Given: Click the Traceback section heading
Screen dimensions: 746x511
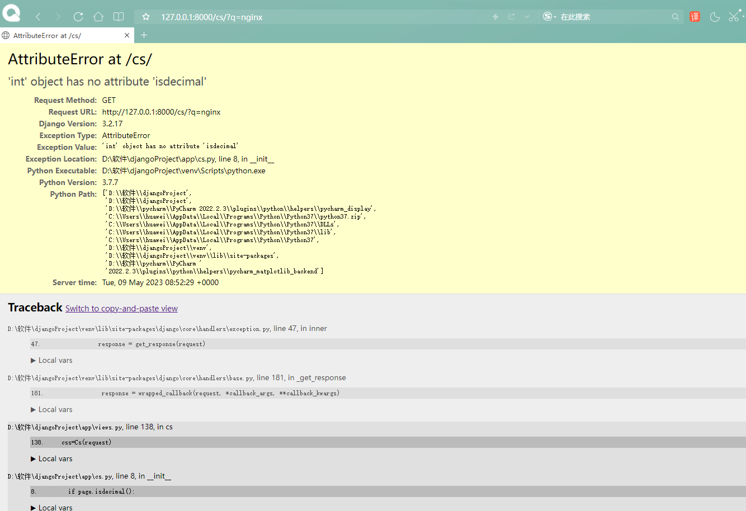Looking at the screenshot, I should point(35,307).
